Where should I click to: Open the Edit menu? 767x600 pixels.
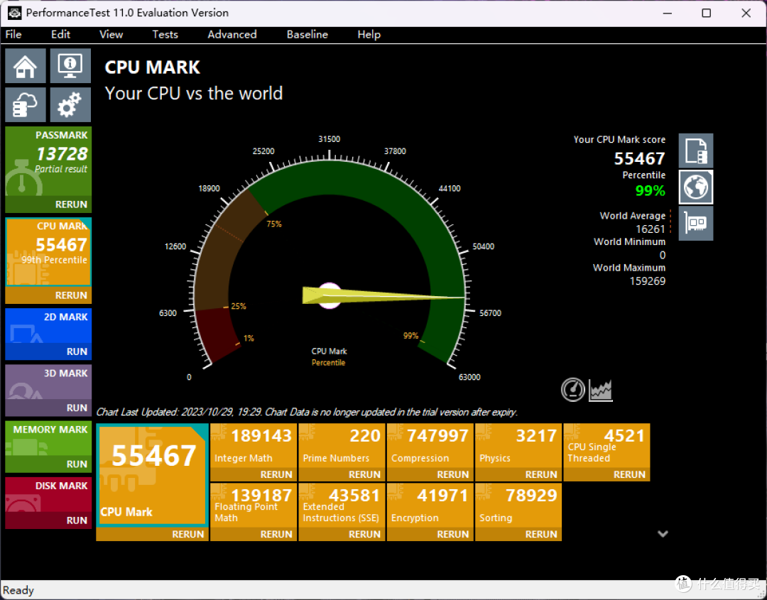click(x=60, y=34)
